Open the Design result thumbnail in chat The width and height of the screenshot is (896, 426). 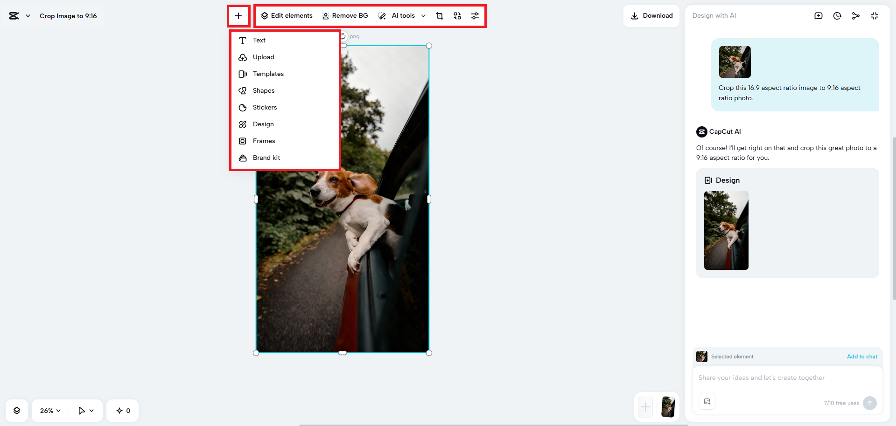tap(726, 230)
